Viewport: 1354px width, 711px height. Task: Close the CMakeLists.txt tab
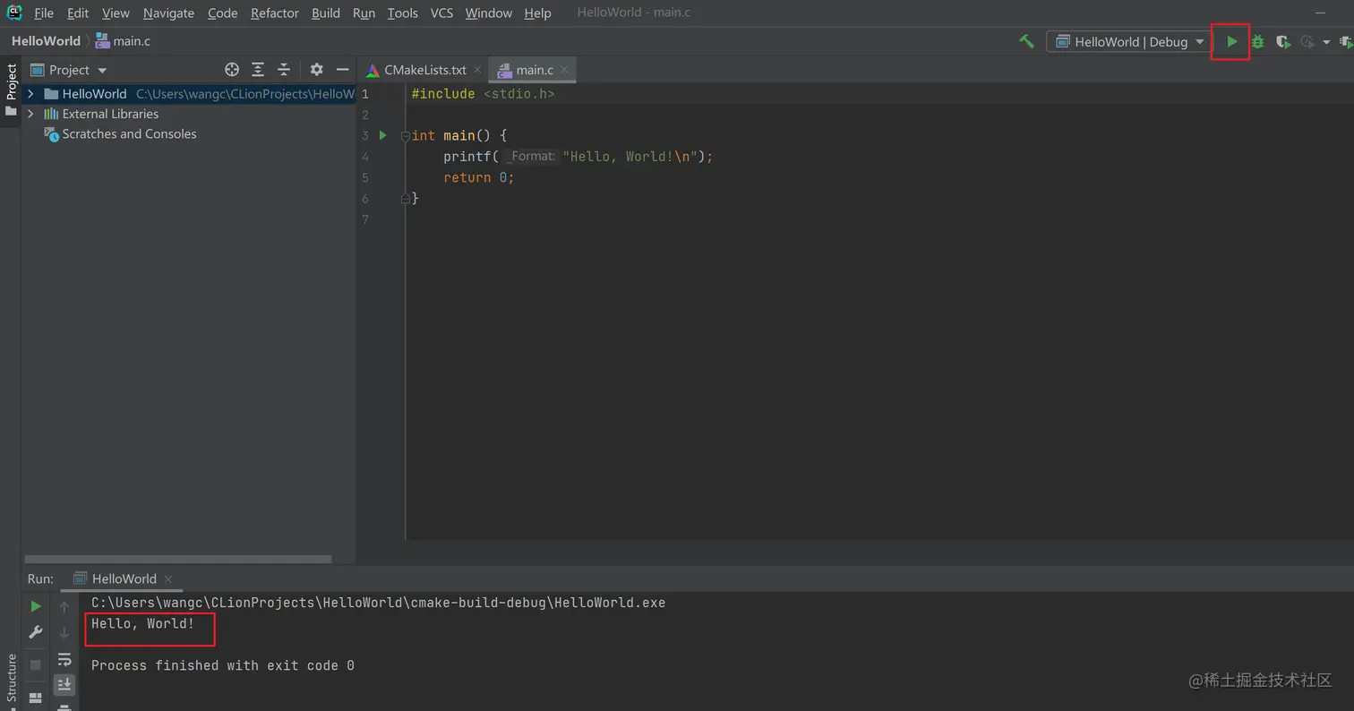[x=477, y=70]
